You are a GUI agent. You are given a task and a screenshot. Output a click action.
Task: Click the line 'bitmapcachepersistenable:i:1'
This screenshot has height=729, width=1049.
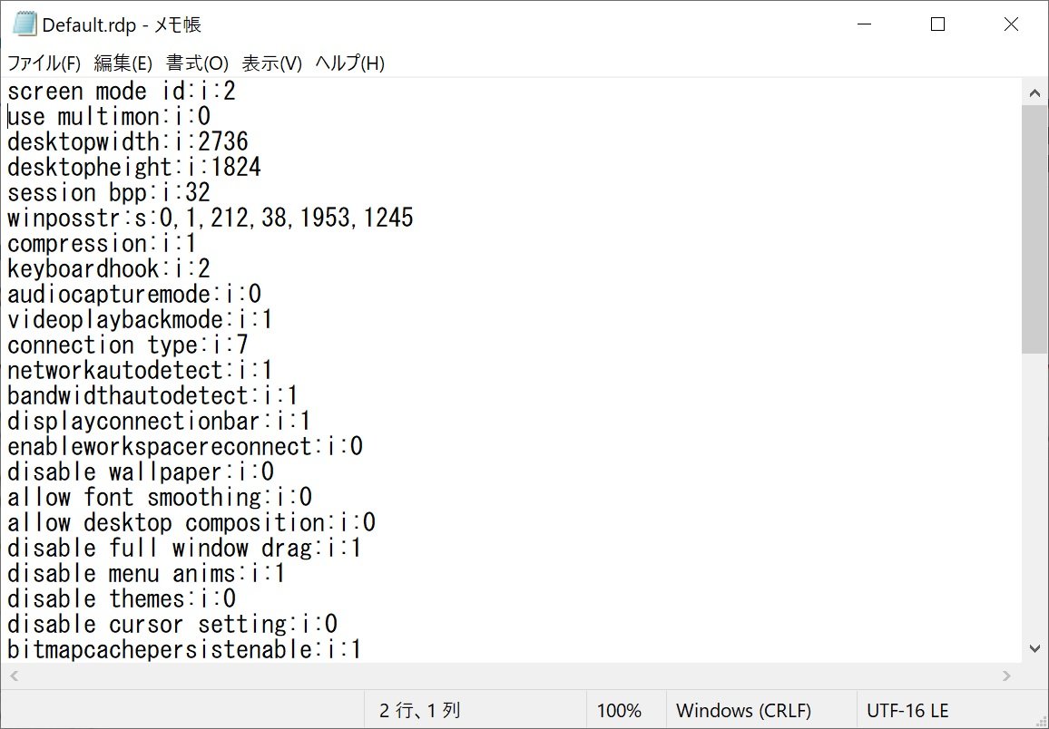pos(184,649)
